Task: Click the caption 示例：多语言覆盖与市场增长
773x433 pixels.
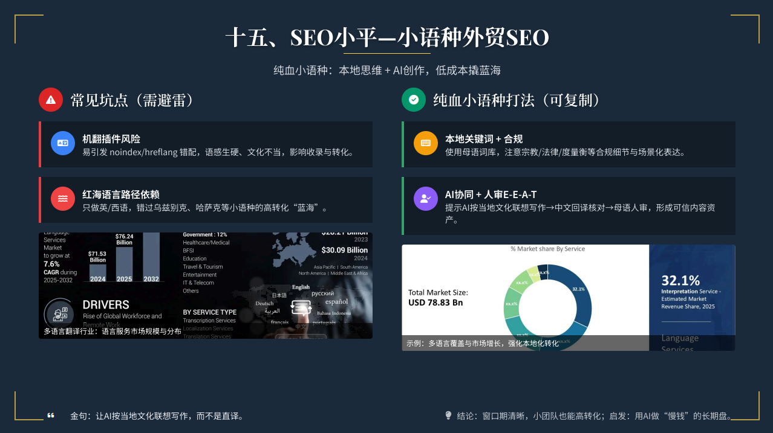Action: (483, 343)
